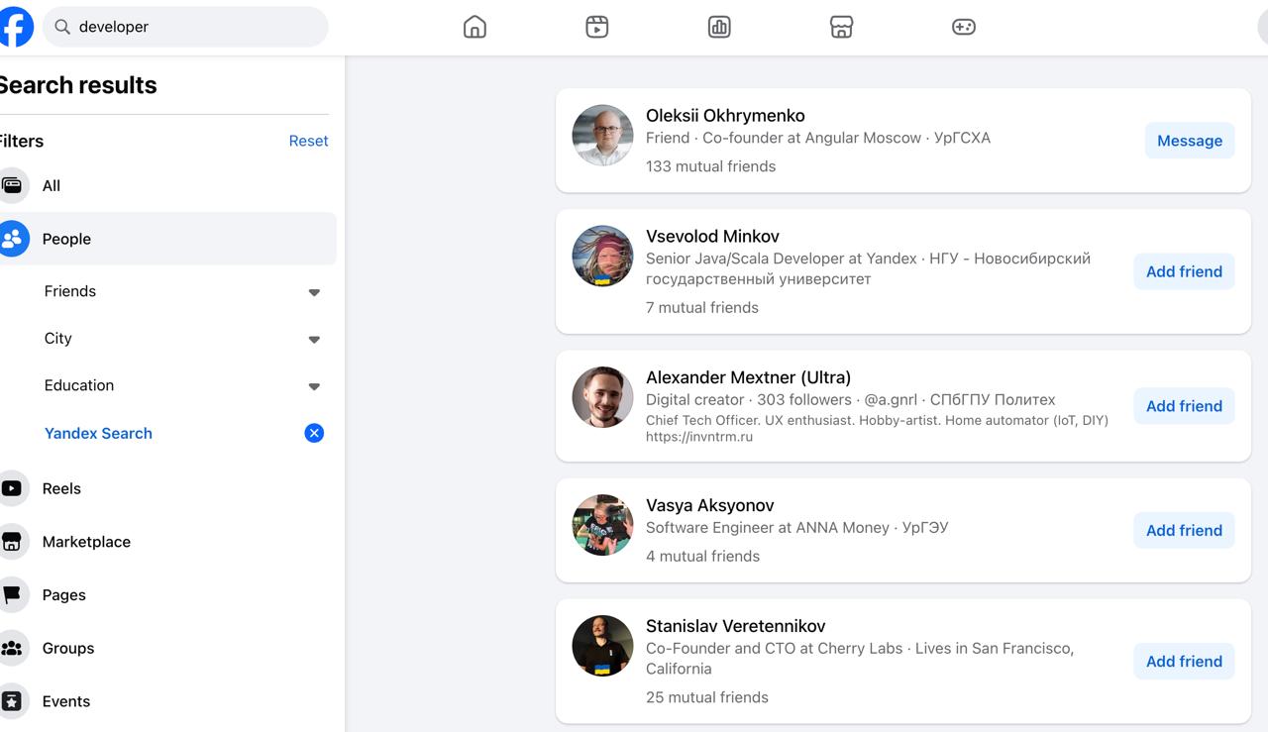Viewport: 1268px width, 732px height.
Task: Remove the Yandex Search filter
Action: [314, 433]
